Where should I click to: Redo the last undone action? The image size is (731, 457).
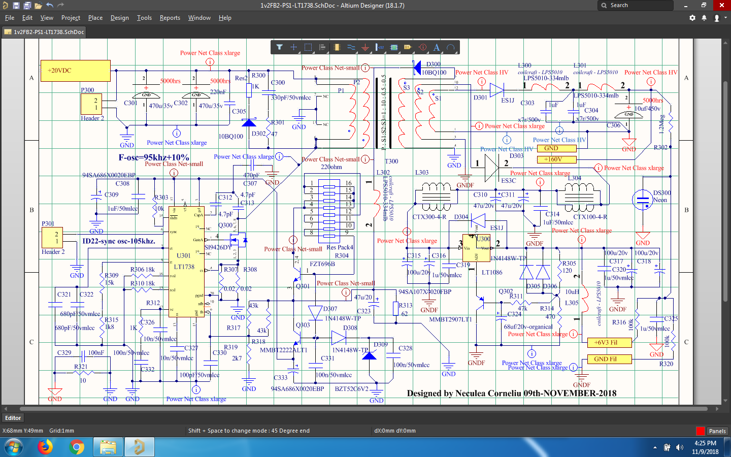click(61, 5)
